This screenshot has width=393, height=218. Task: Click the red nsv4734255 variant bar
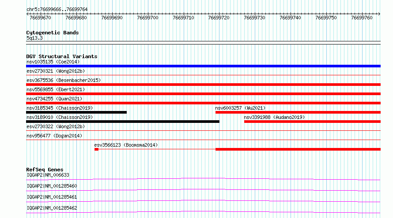[203, 103]
